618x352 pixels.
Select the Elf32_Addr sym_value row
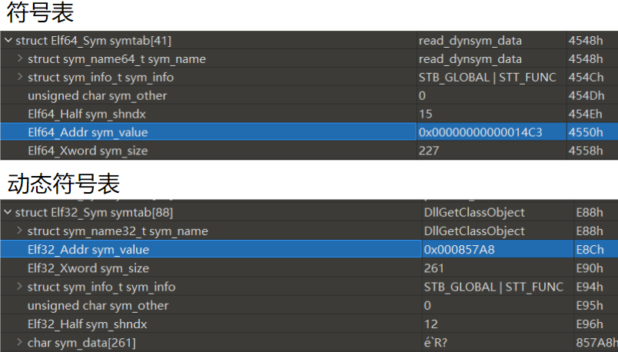[x=88, y=250]
